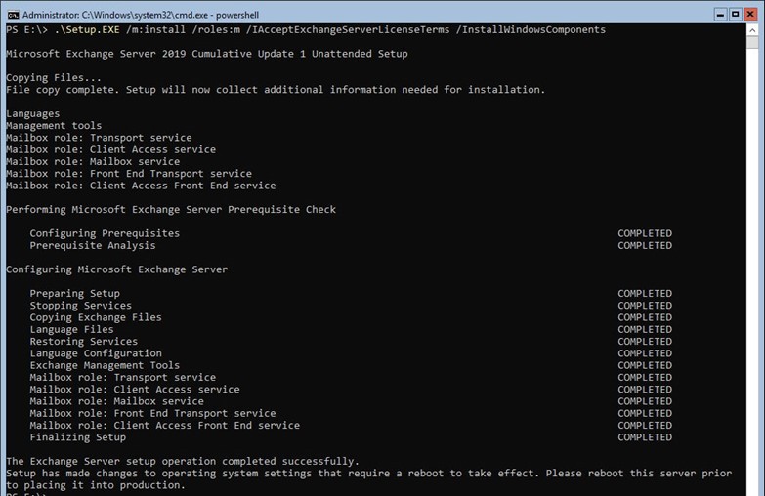Click COMPLETED status for Restoring Services
Image resolution: width=765 pixels, height=496 pixels.
645,342
